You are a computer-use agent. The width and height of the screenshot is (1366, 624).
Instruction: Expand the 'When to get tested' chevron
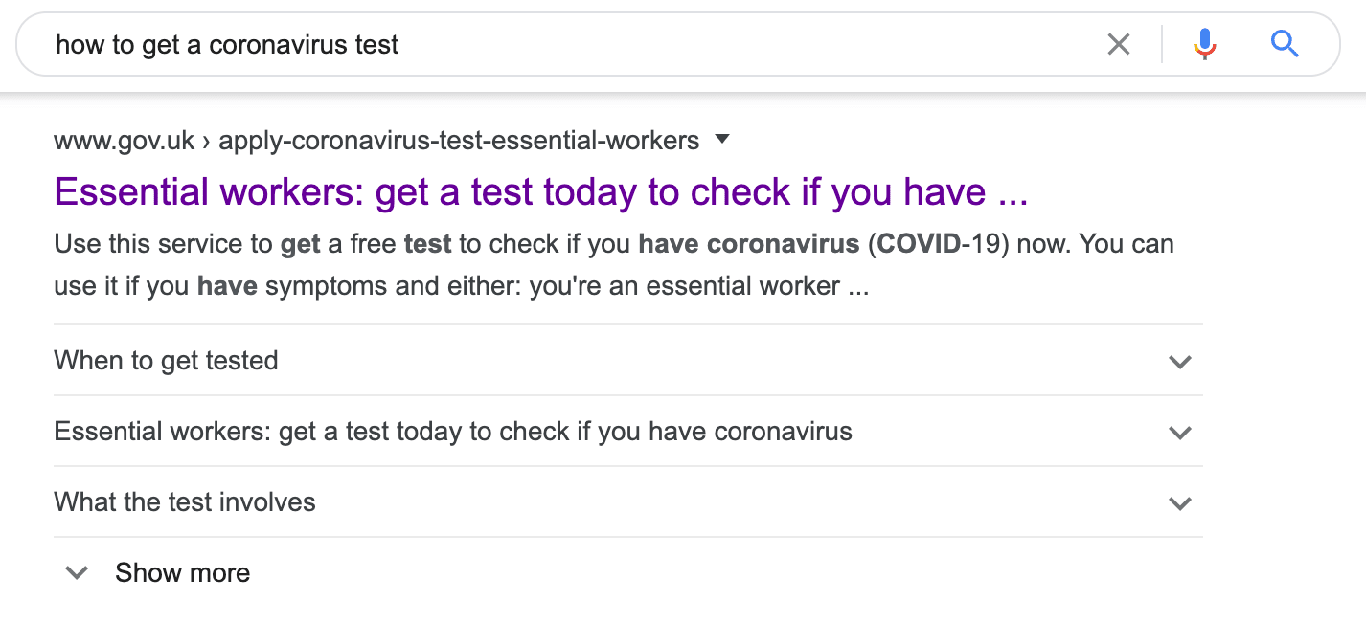click(x=1180, y=362)
